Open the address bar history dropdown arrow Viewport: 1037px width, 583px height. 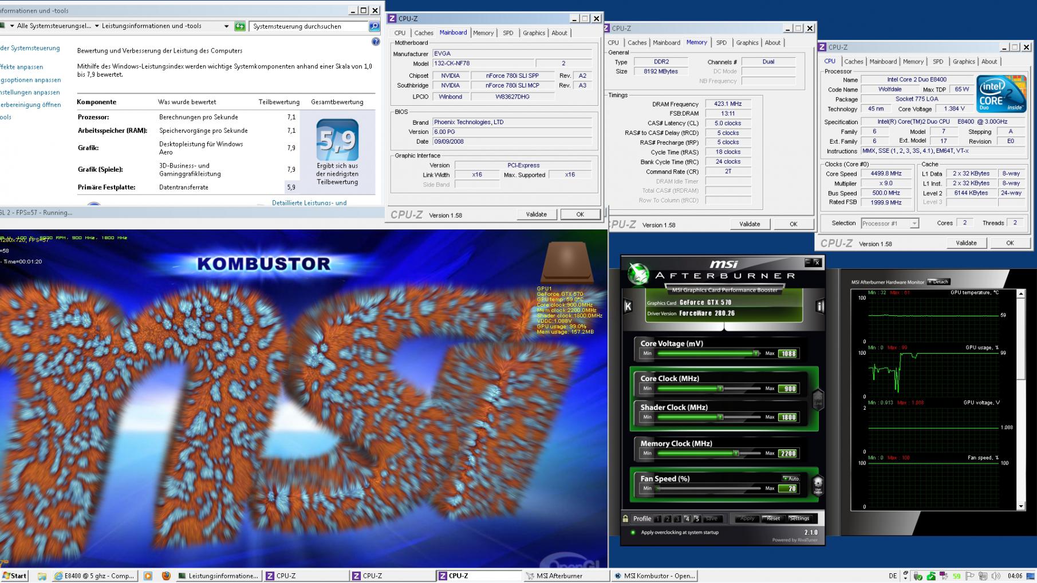point(227,26)
